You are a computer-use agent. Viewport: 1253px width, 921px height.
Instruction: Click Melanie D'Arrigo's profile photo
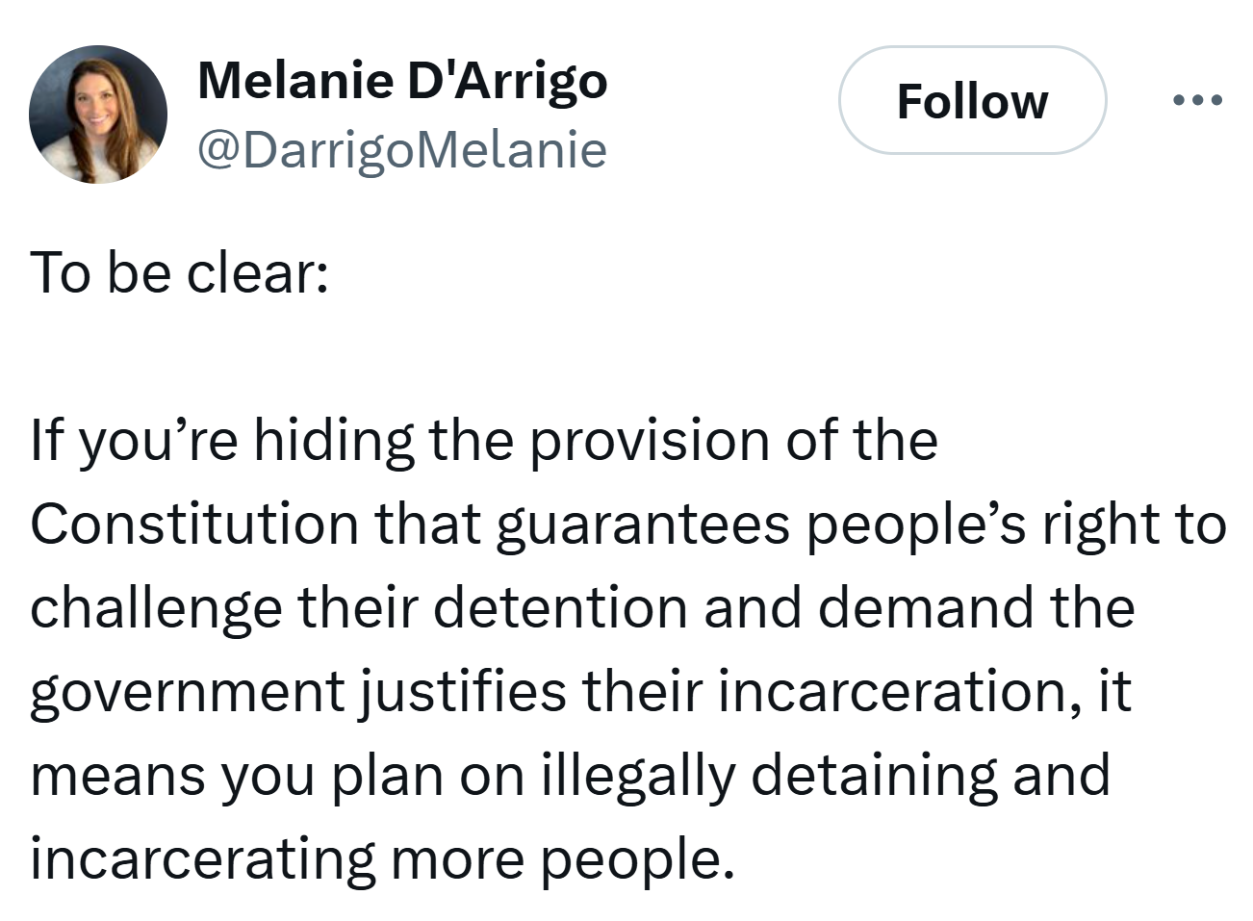(98, 115)
